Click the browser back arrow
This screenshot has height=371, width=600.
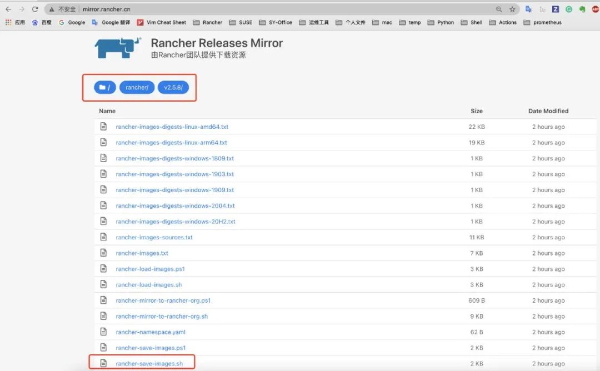point(8,9)
